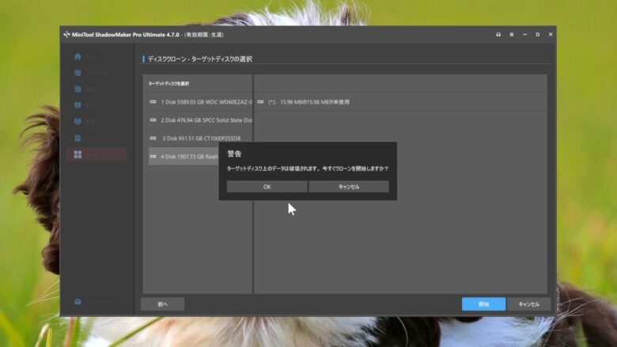Minimize the ShadowMaker window

point(524,35)
